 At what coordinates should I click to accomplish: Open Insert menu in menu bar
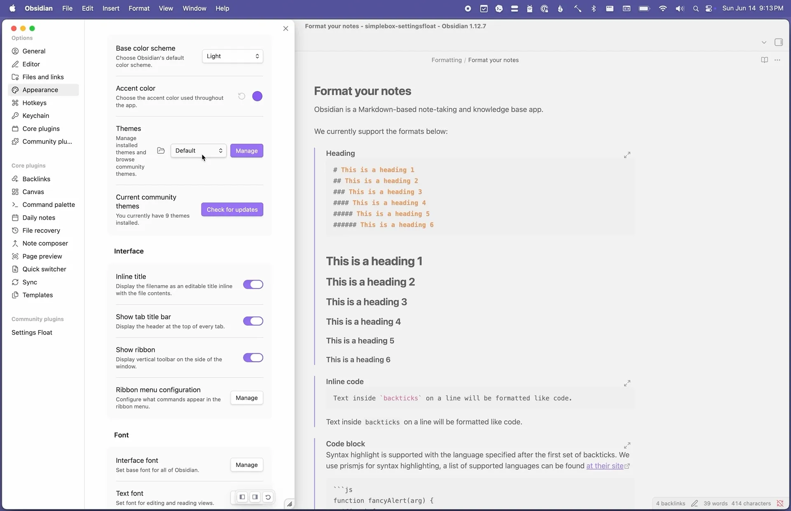[111, 8]
